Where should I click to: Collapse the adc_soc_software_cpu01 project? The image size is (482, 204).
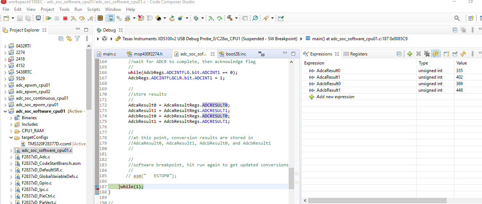[5, 111]
